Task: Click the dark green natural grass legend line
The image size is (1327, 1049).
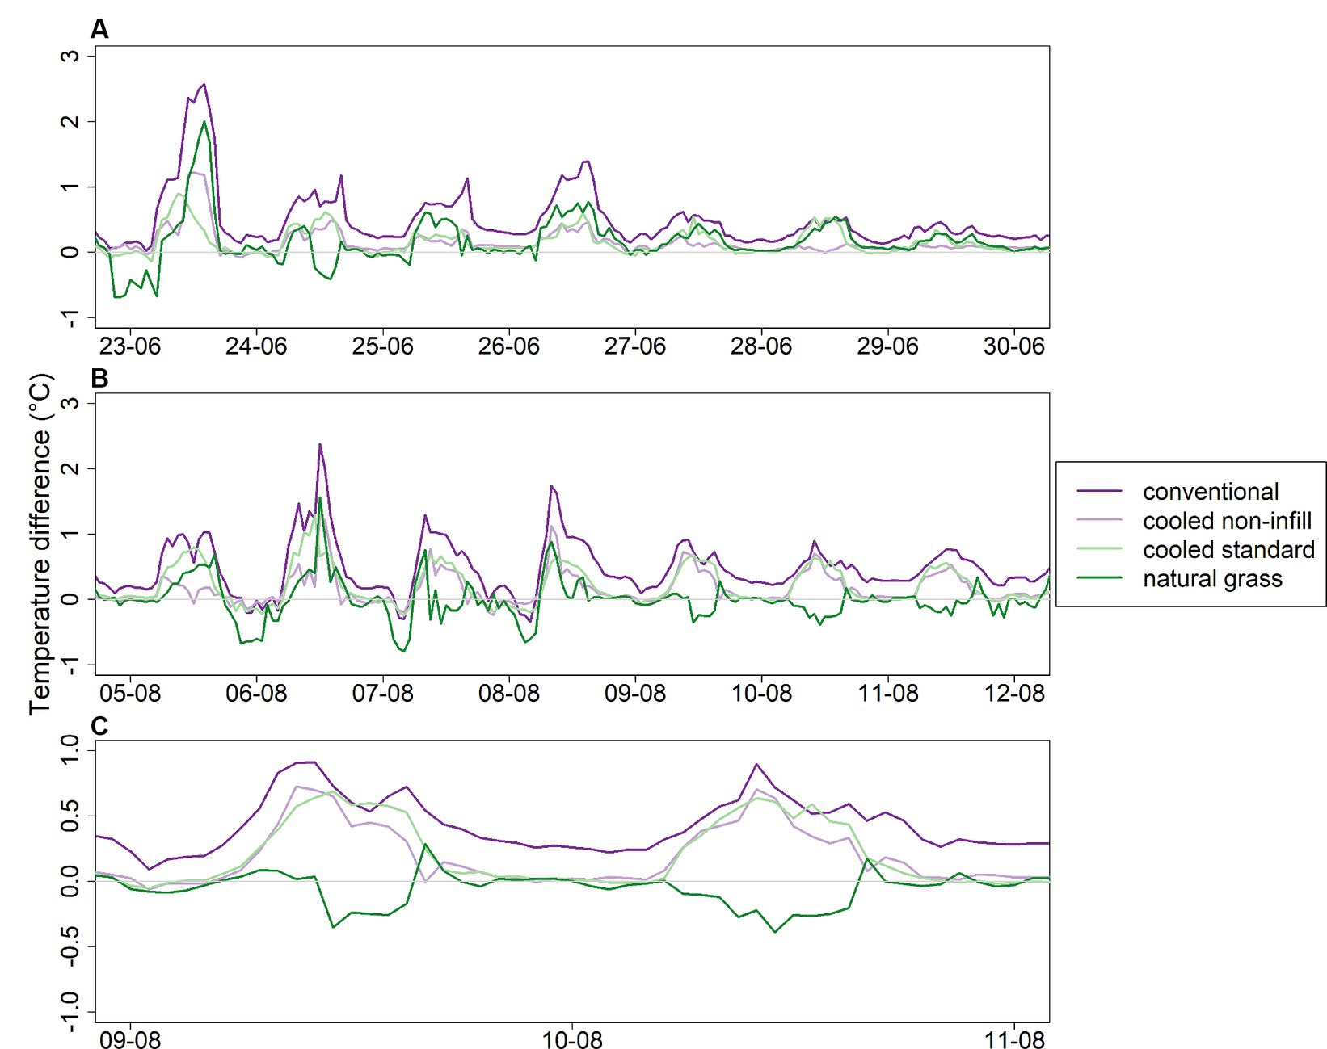Action: click(x=1100, y=578)
